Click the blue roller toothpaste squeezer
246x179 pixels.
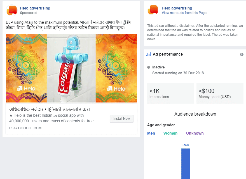[x=71, y=56]
